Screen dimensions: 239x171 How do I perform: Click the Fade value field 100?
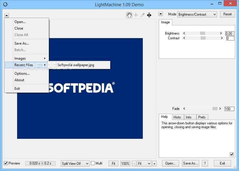229,109
